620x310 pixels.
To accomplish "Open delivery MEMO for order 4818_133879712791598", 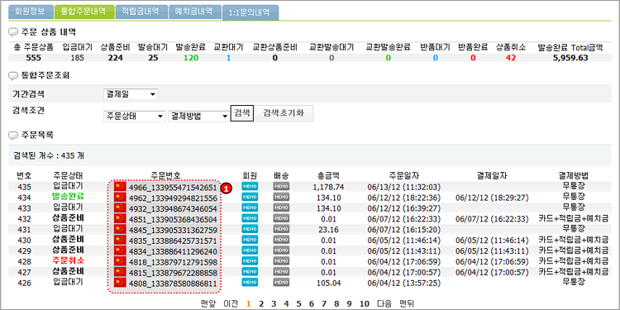I will coord(281,261).
